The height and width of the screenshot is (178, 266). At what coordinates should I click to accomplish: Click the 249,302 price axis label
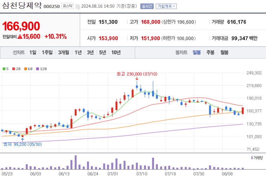pos(254,73)
